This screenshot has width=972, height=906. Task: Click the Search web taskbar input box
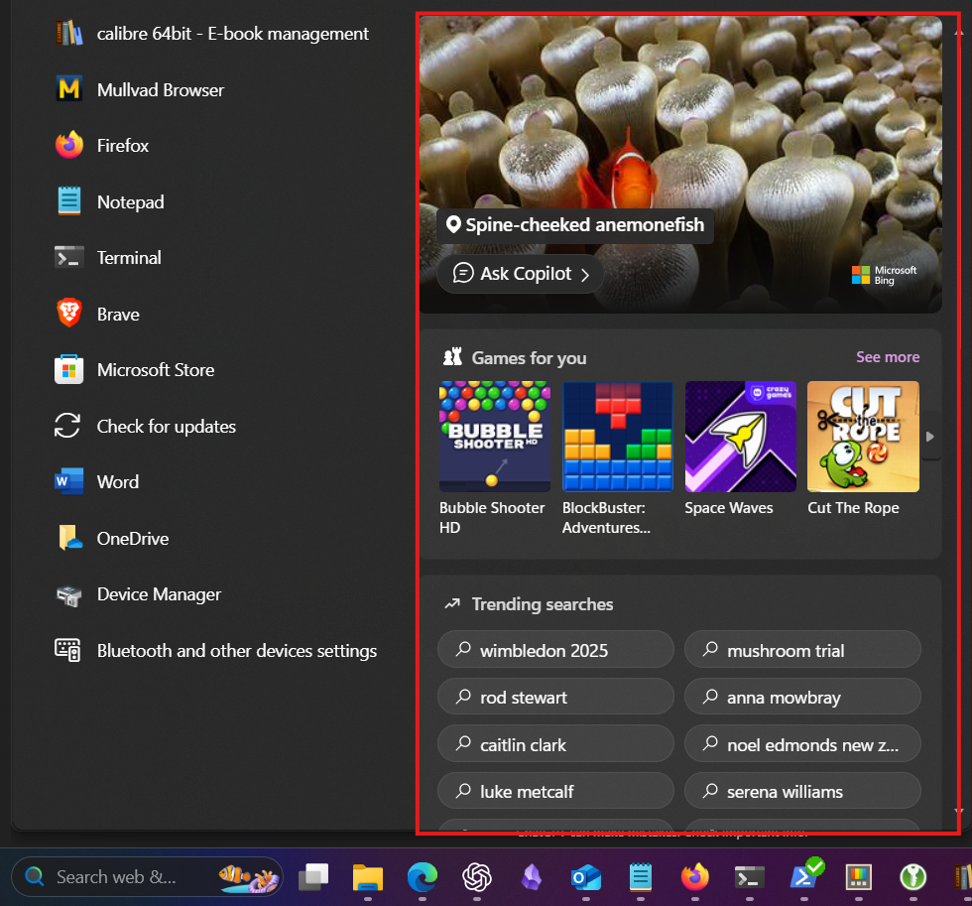pyautogui.click(x=116, y=876)
